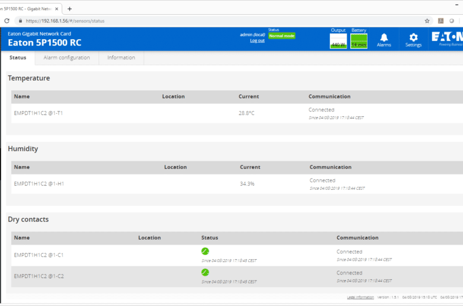This screenshot has height=306, width=463.
Task: Click the 34.3% humidity value
Action: pyautogui.click(x=247, y=184)
